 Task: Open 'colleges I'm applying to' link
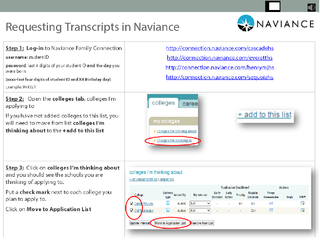point(174,141)
